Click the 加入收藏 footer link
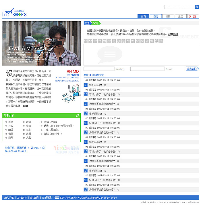Screen dimensions: 201x205 pos(9,198)
